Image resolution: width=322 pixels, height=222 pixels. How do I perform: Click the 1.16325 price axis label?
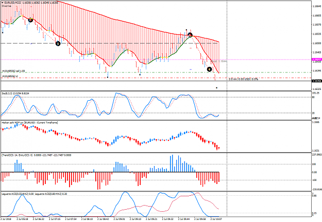coord(316,89)
